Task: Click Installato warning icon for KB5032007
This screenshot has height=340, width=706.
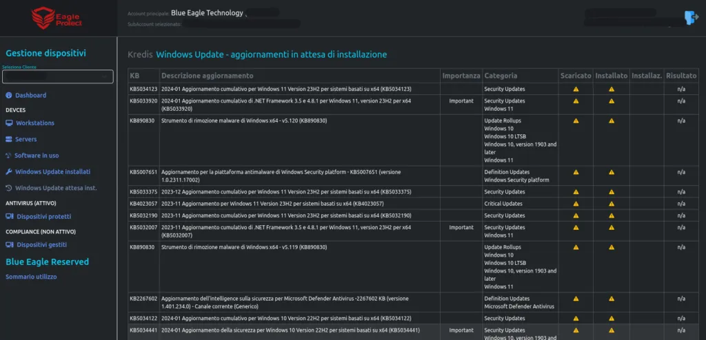Action: tap(612, 227)
